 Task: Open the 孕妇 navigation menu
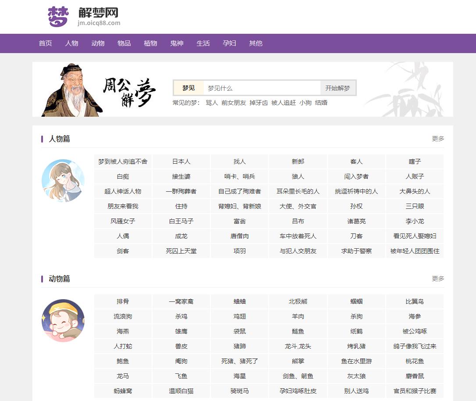coord(229,43)
